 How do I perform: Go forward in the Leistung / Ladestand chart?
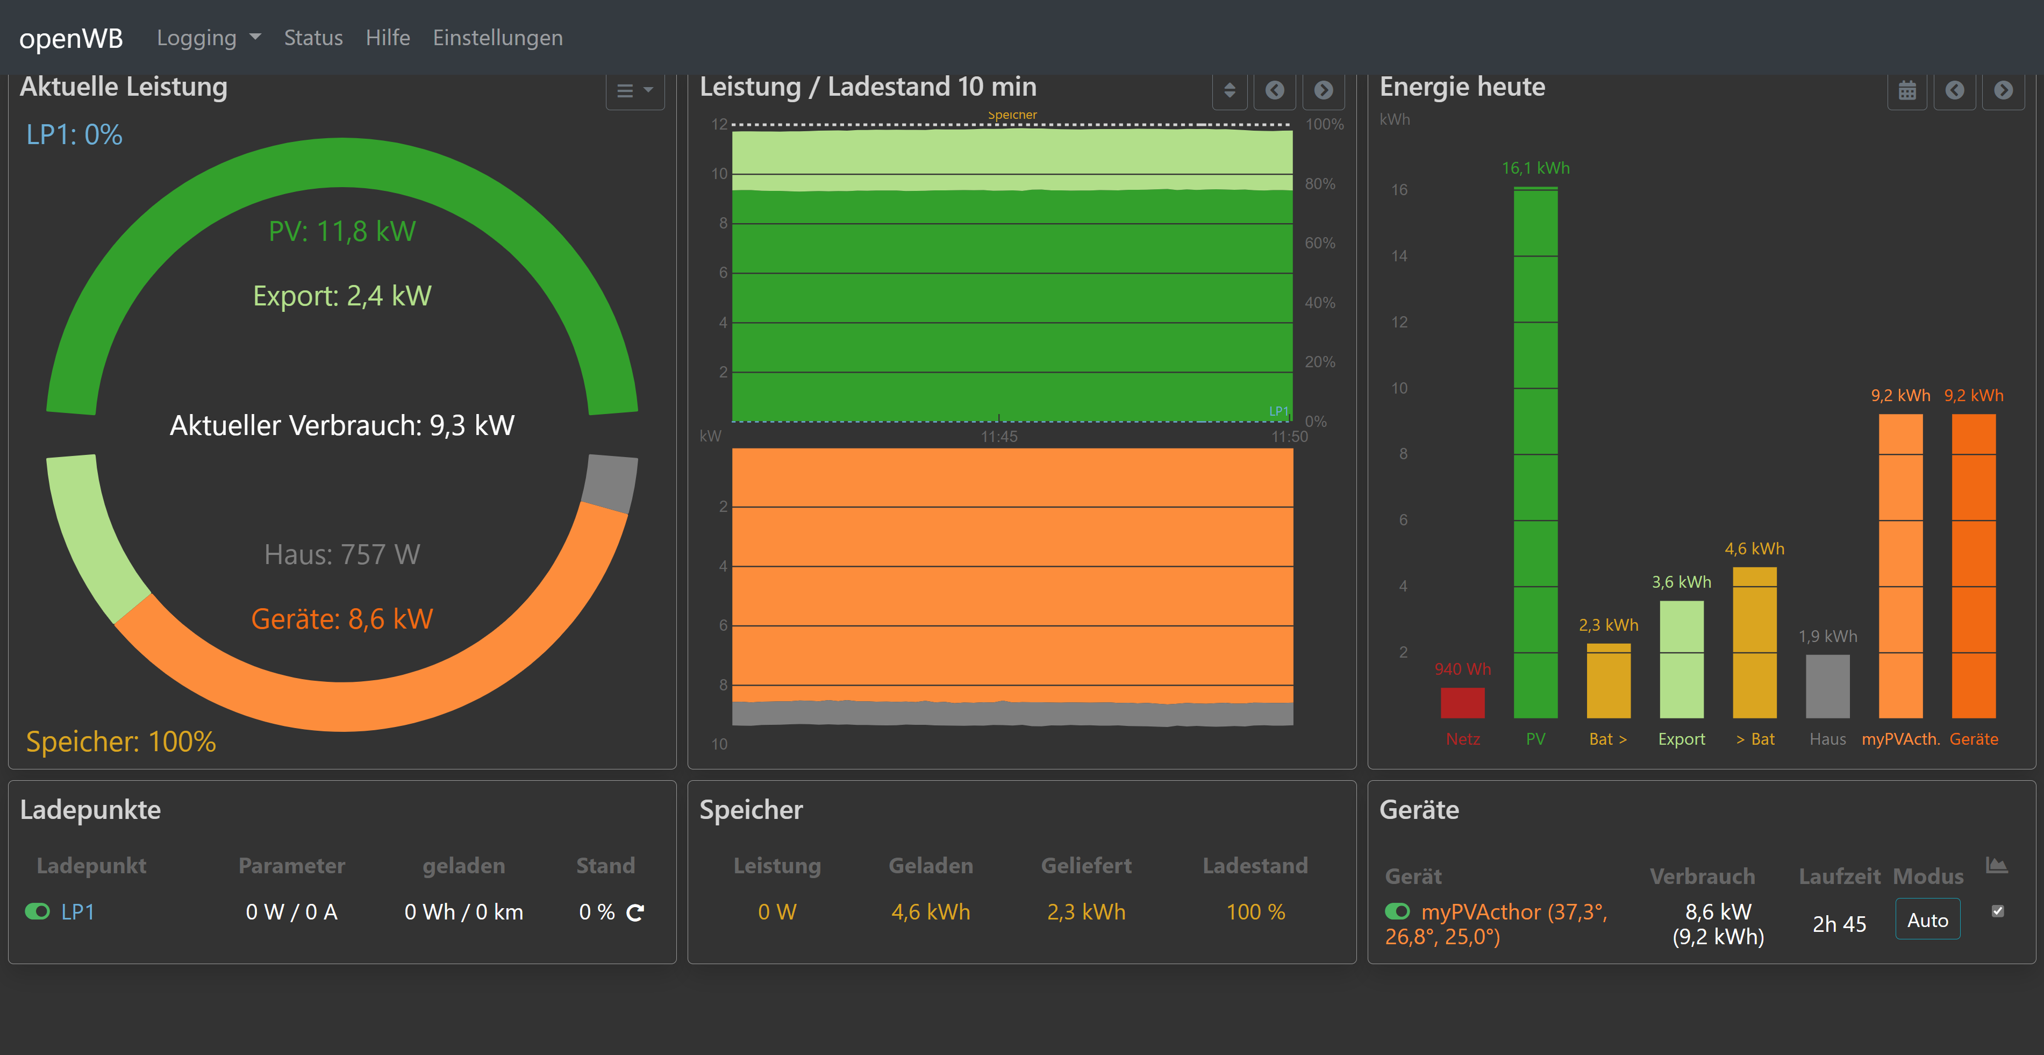point(1323,90)
